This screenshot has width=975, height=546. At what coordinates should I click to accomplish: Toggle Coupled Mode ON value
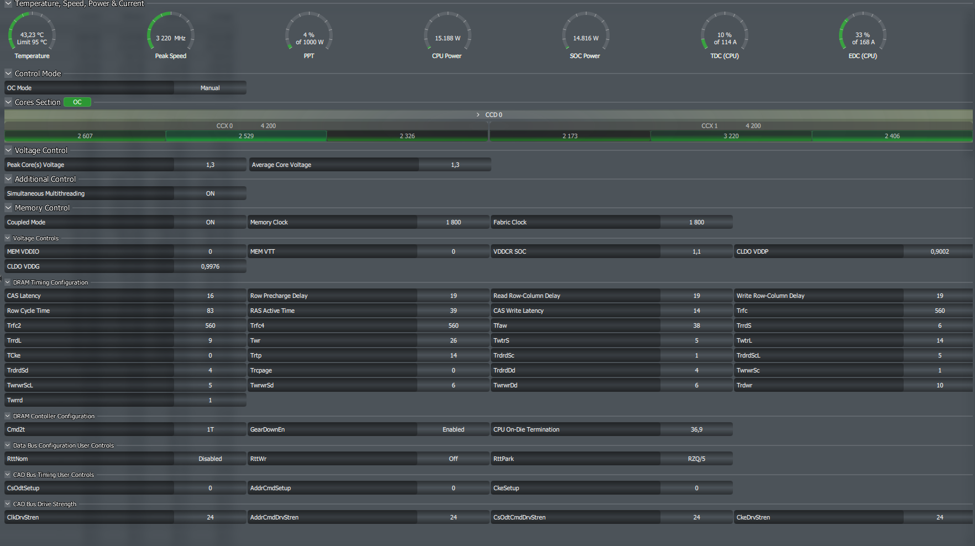tap(210, 222)
